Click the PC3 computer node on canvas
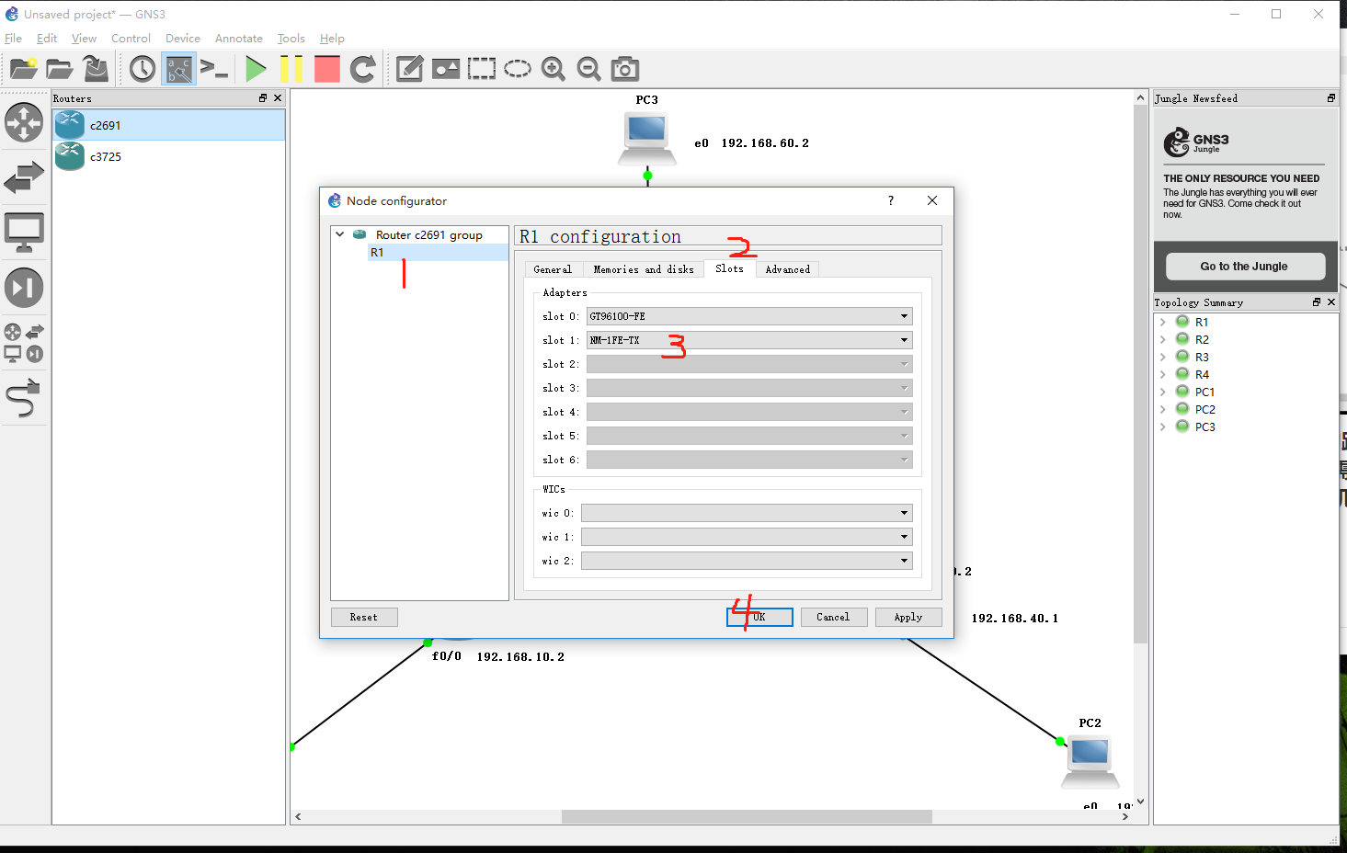1347x853 pixels. click(x=647, y=138)
